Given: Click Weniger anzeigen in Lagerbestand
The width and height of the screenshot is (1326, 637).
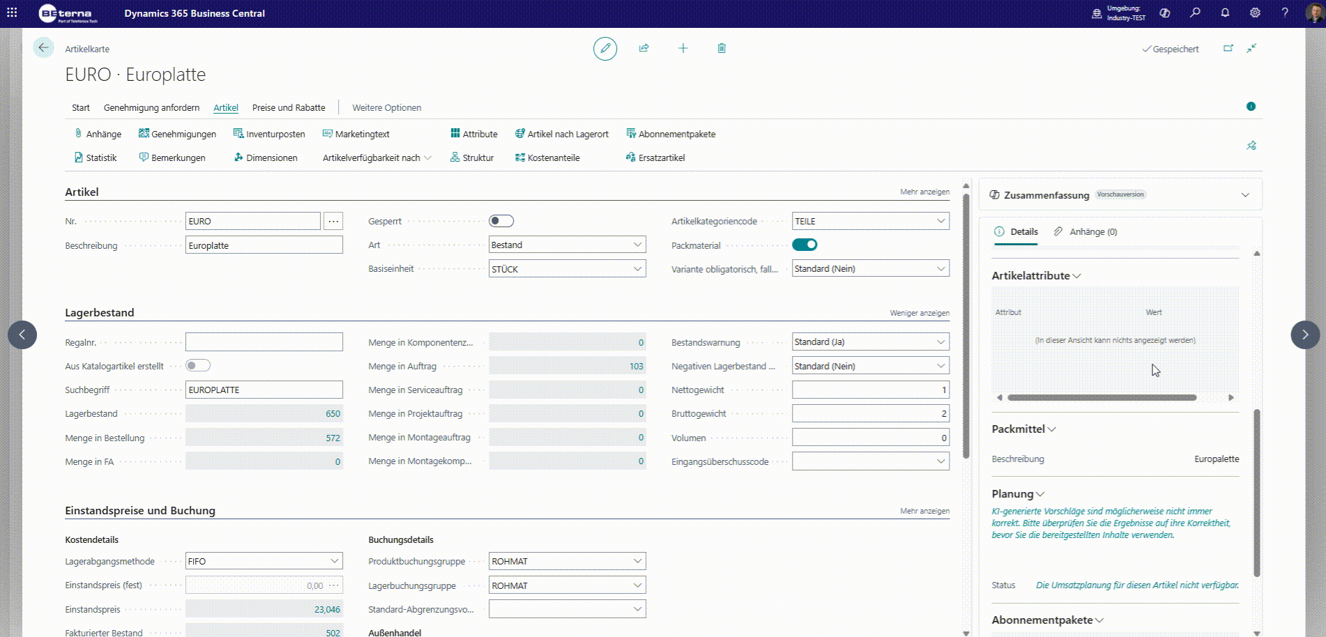Looking at the screenshot, I should tap(920, 313).
